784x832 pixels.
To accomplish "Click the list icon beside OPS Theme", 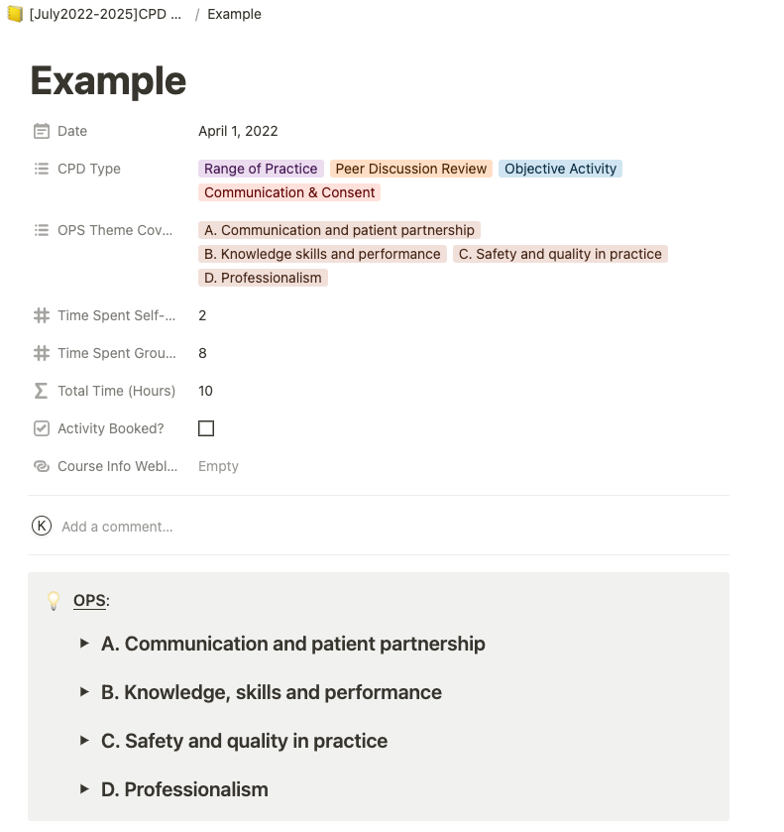I will click(42, 230).
